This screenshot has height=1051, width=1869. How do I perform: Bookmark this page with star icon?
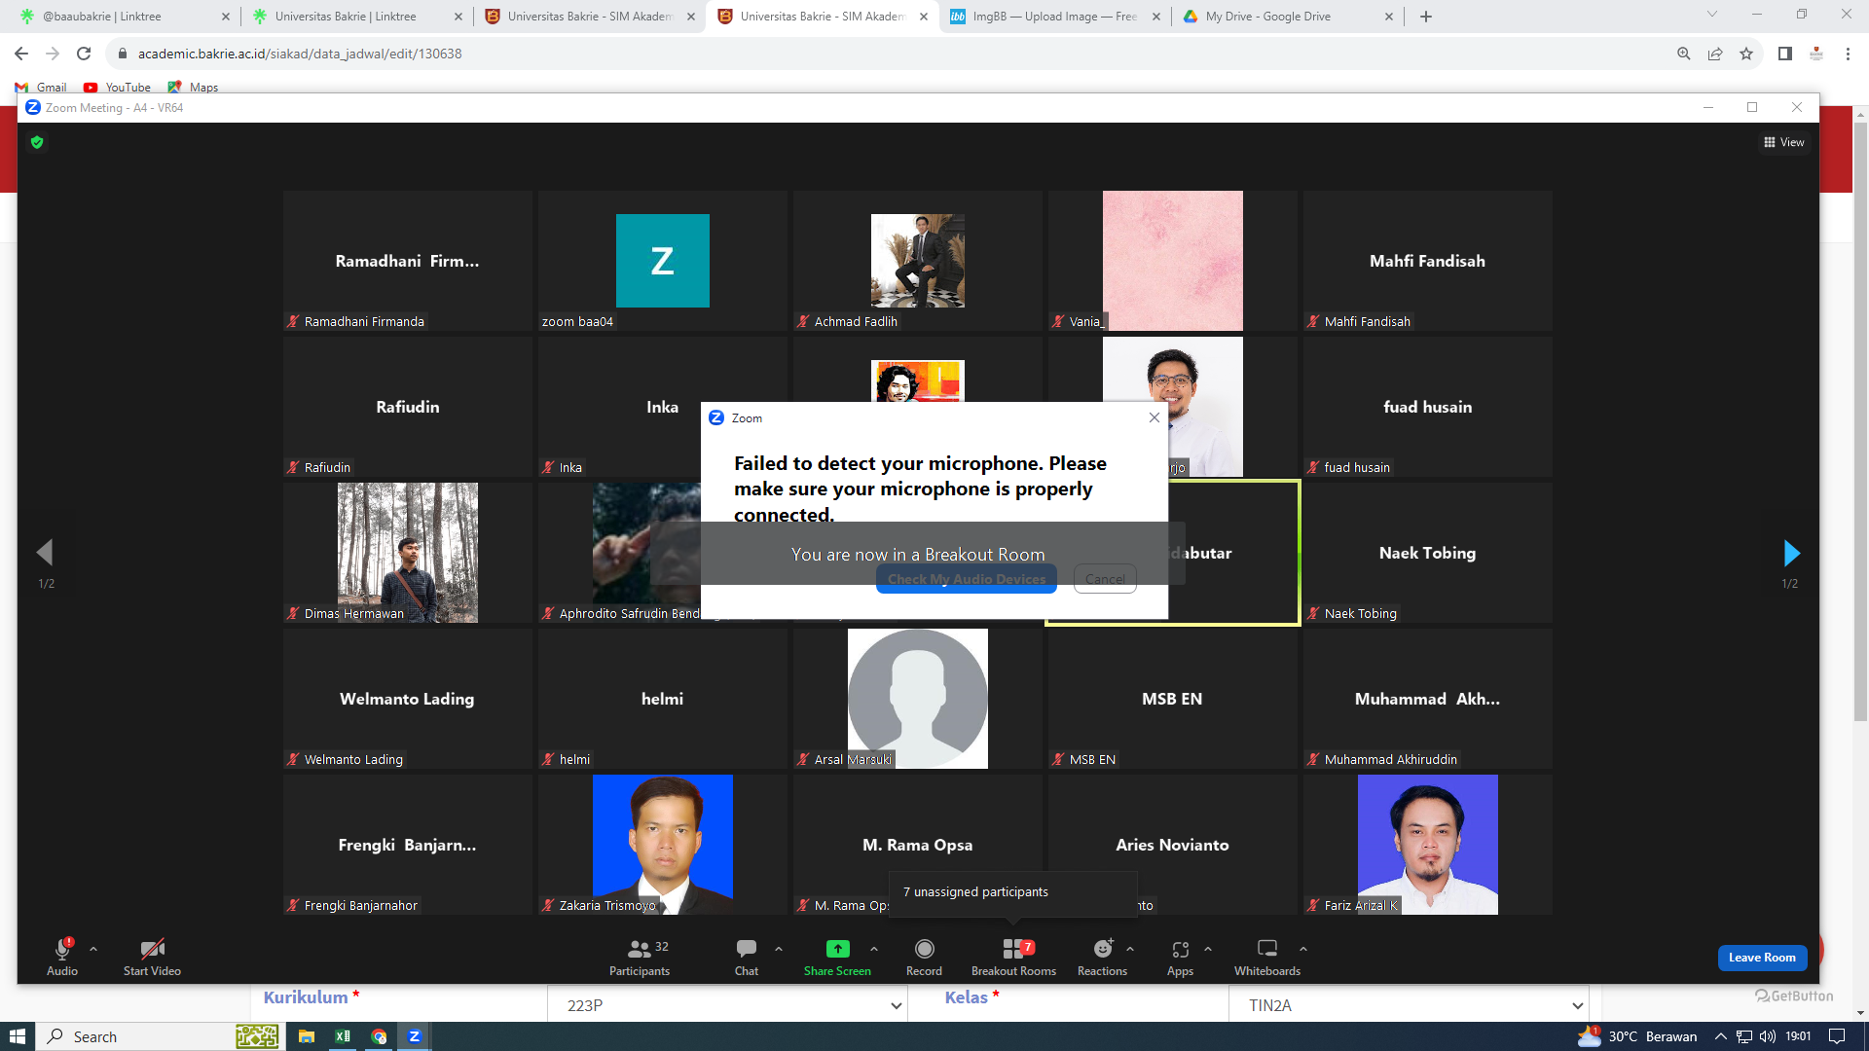[x=1746, y=54]
